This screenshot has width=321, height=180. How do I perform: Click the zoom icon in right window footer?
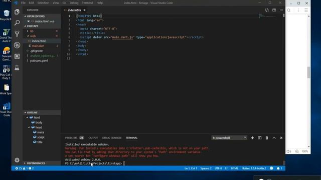click(297, 151)
